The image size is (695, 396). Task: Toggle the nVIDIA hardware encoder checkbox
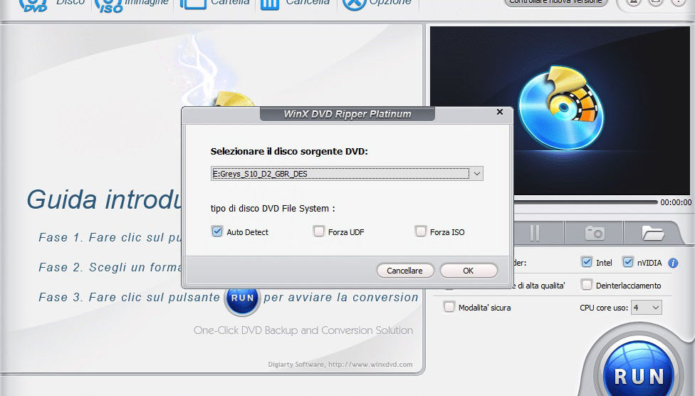(x=627, y=262)
